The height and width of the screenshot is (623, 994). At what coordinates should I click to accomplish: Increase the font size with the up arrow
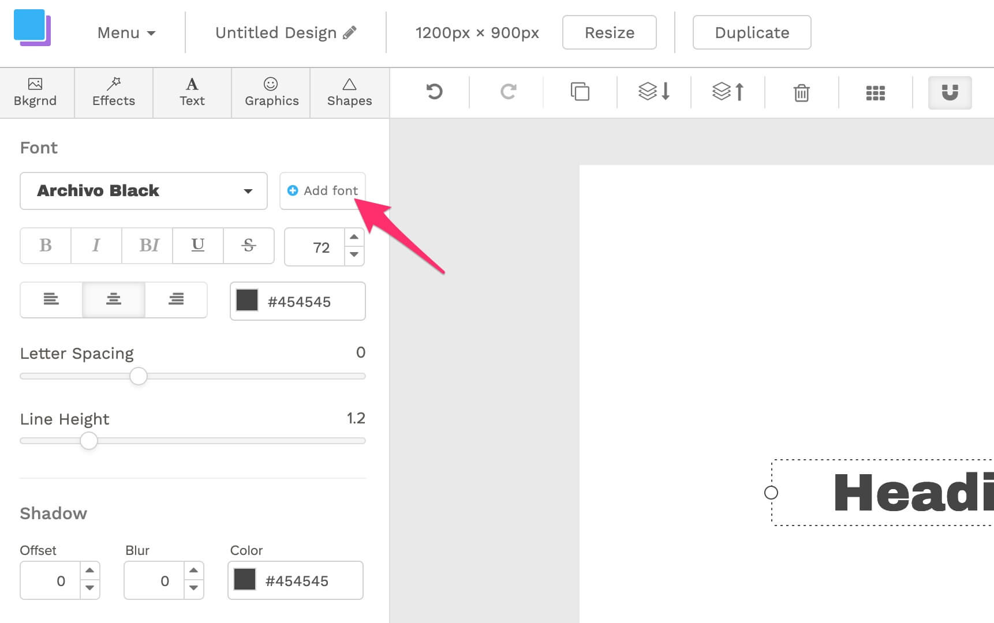click(x=354, y=237)
